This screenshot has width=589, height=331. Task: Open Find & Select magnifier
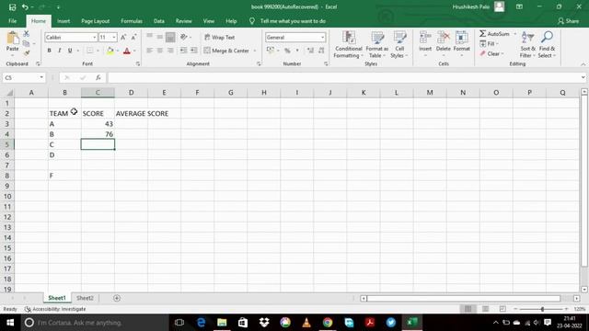(547, 44)
